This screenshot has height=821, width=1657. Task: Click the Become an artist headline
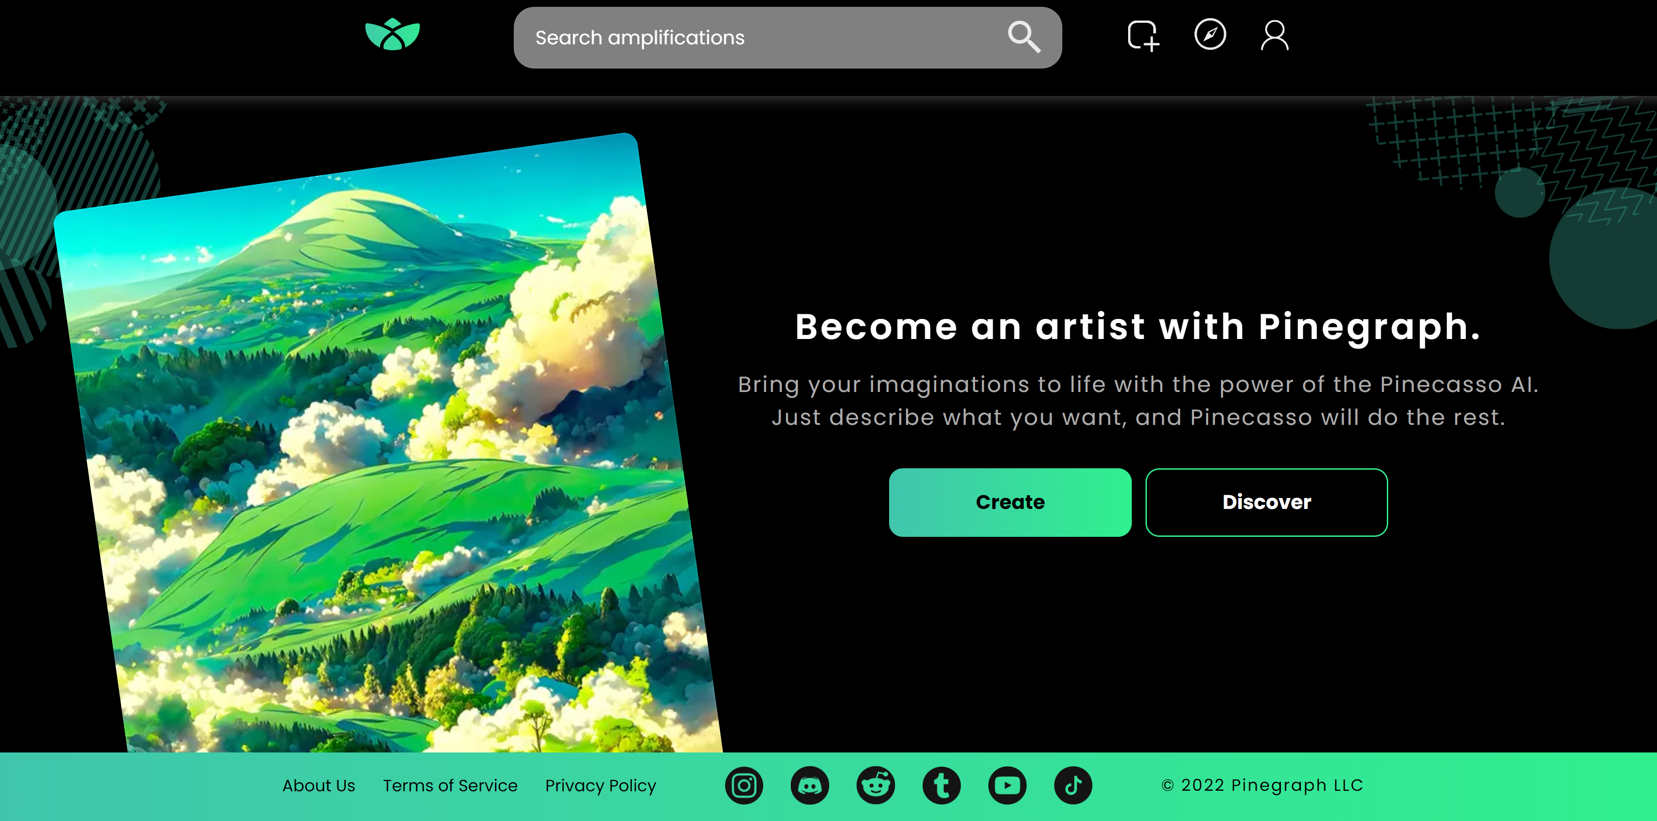click(1137, 327)
